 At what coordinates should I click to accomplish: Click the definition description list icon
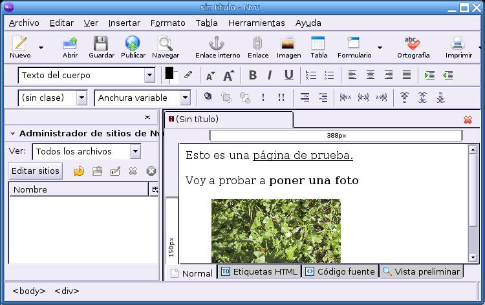[x=323, y=98]
